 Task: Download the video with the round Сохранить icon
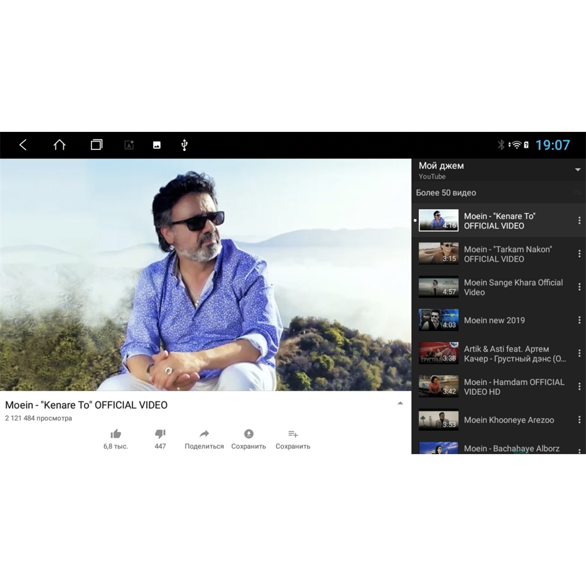[248, 434]
